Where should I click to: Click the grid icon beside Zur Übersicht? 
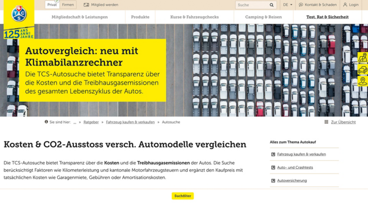326,122
